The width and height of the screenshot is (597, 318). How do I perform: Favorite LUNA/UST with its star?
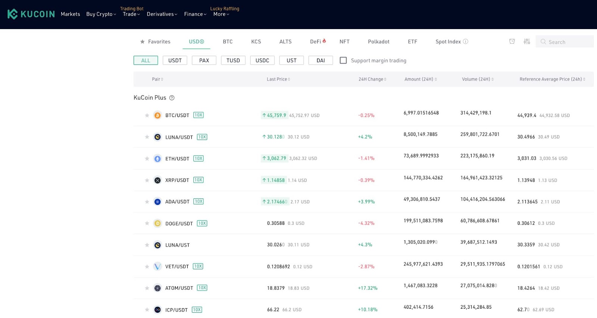pyautogui.click(x=147, y=245)
